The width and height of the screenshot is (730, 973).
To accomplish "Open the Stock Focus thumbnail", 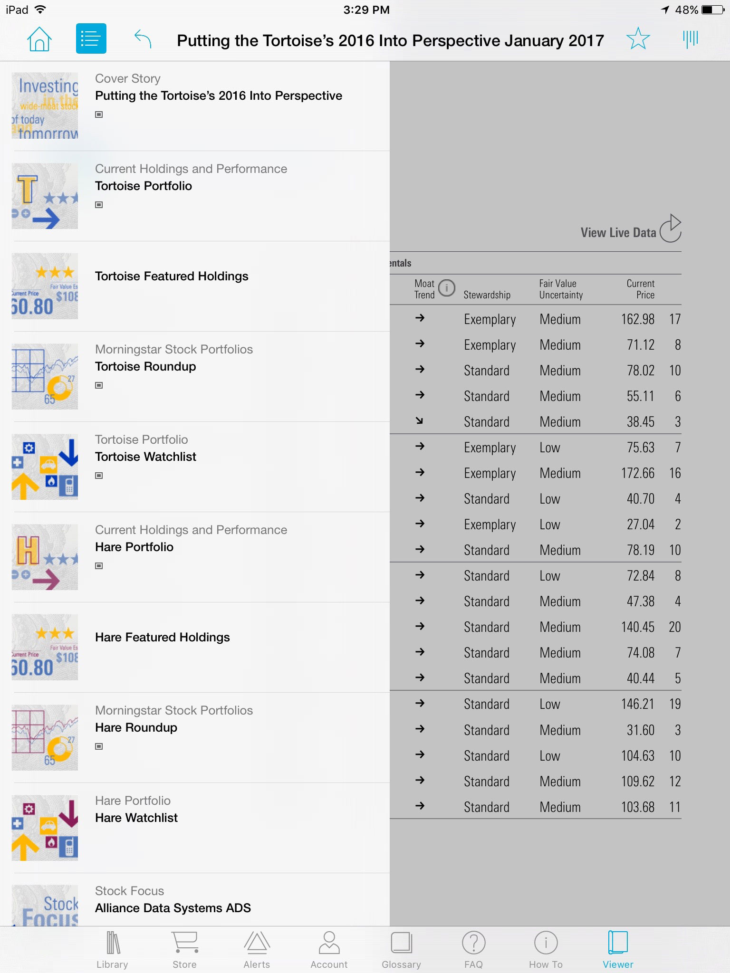I will (45, 905).
